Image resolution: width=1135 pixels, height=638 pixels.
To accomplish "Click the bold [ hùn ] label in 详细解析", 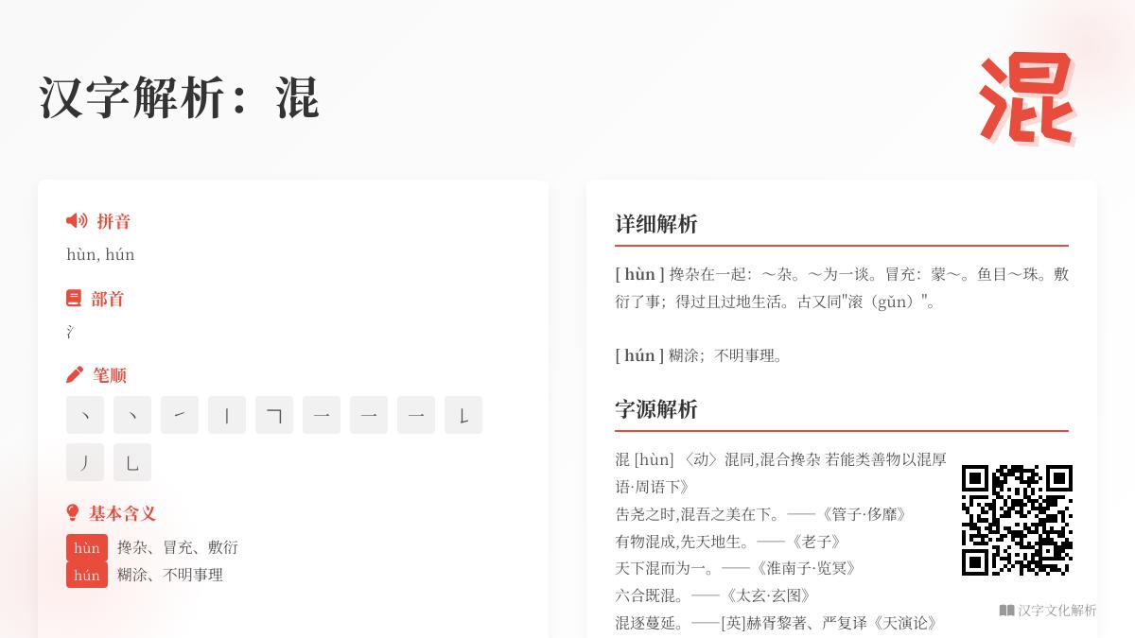I will [x=639, y=274].
